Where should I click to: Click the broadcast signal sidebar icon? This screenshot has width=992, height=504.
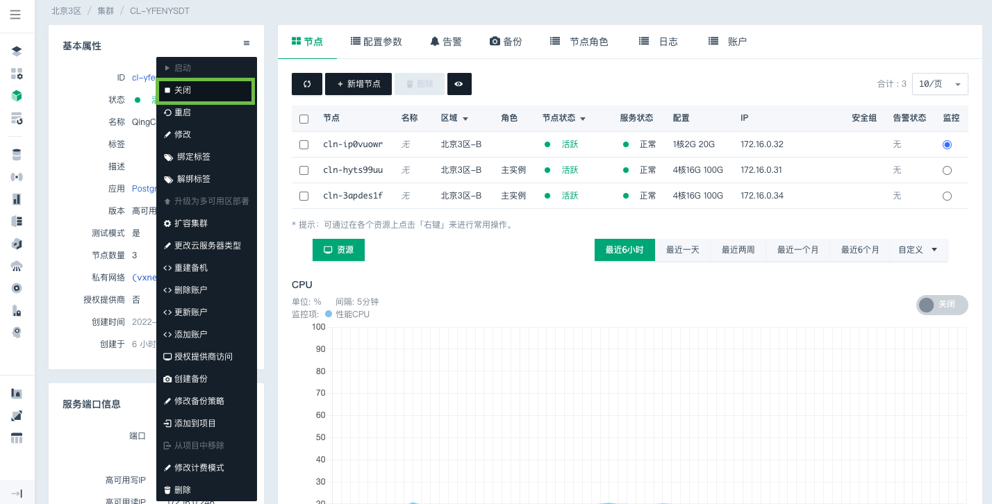click(17, 177)
